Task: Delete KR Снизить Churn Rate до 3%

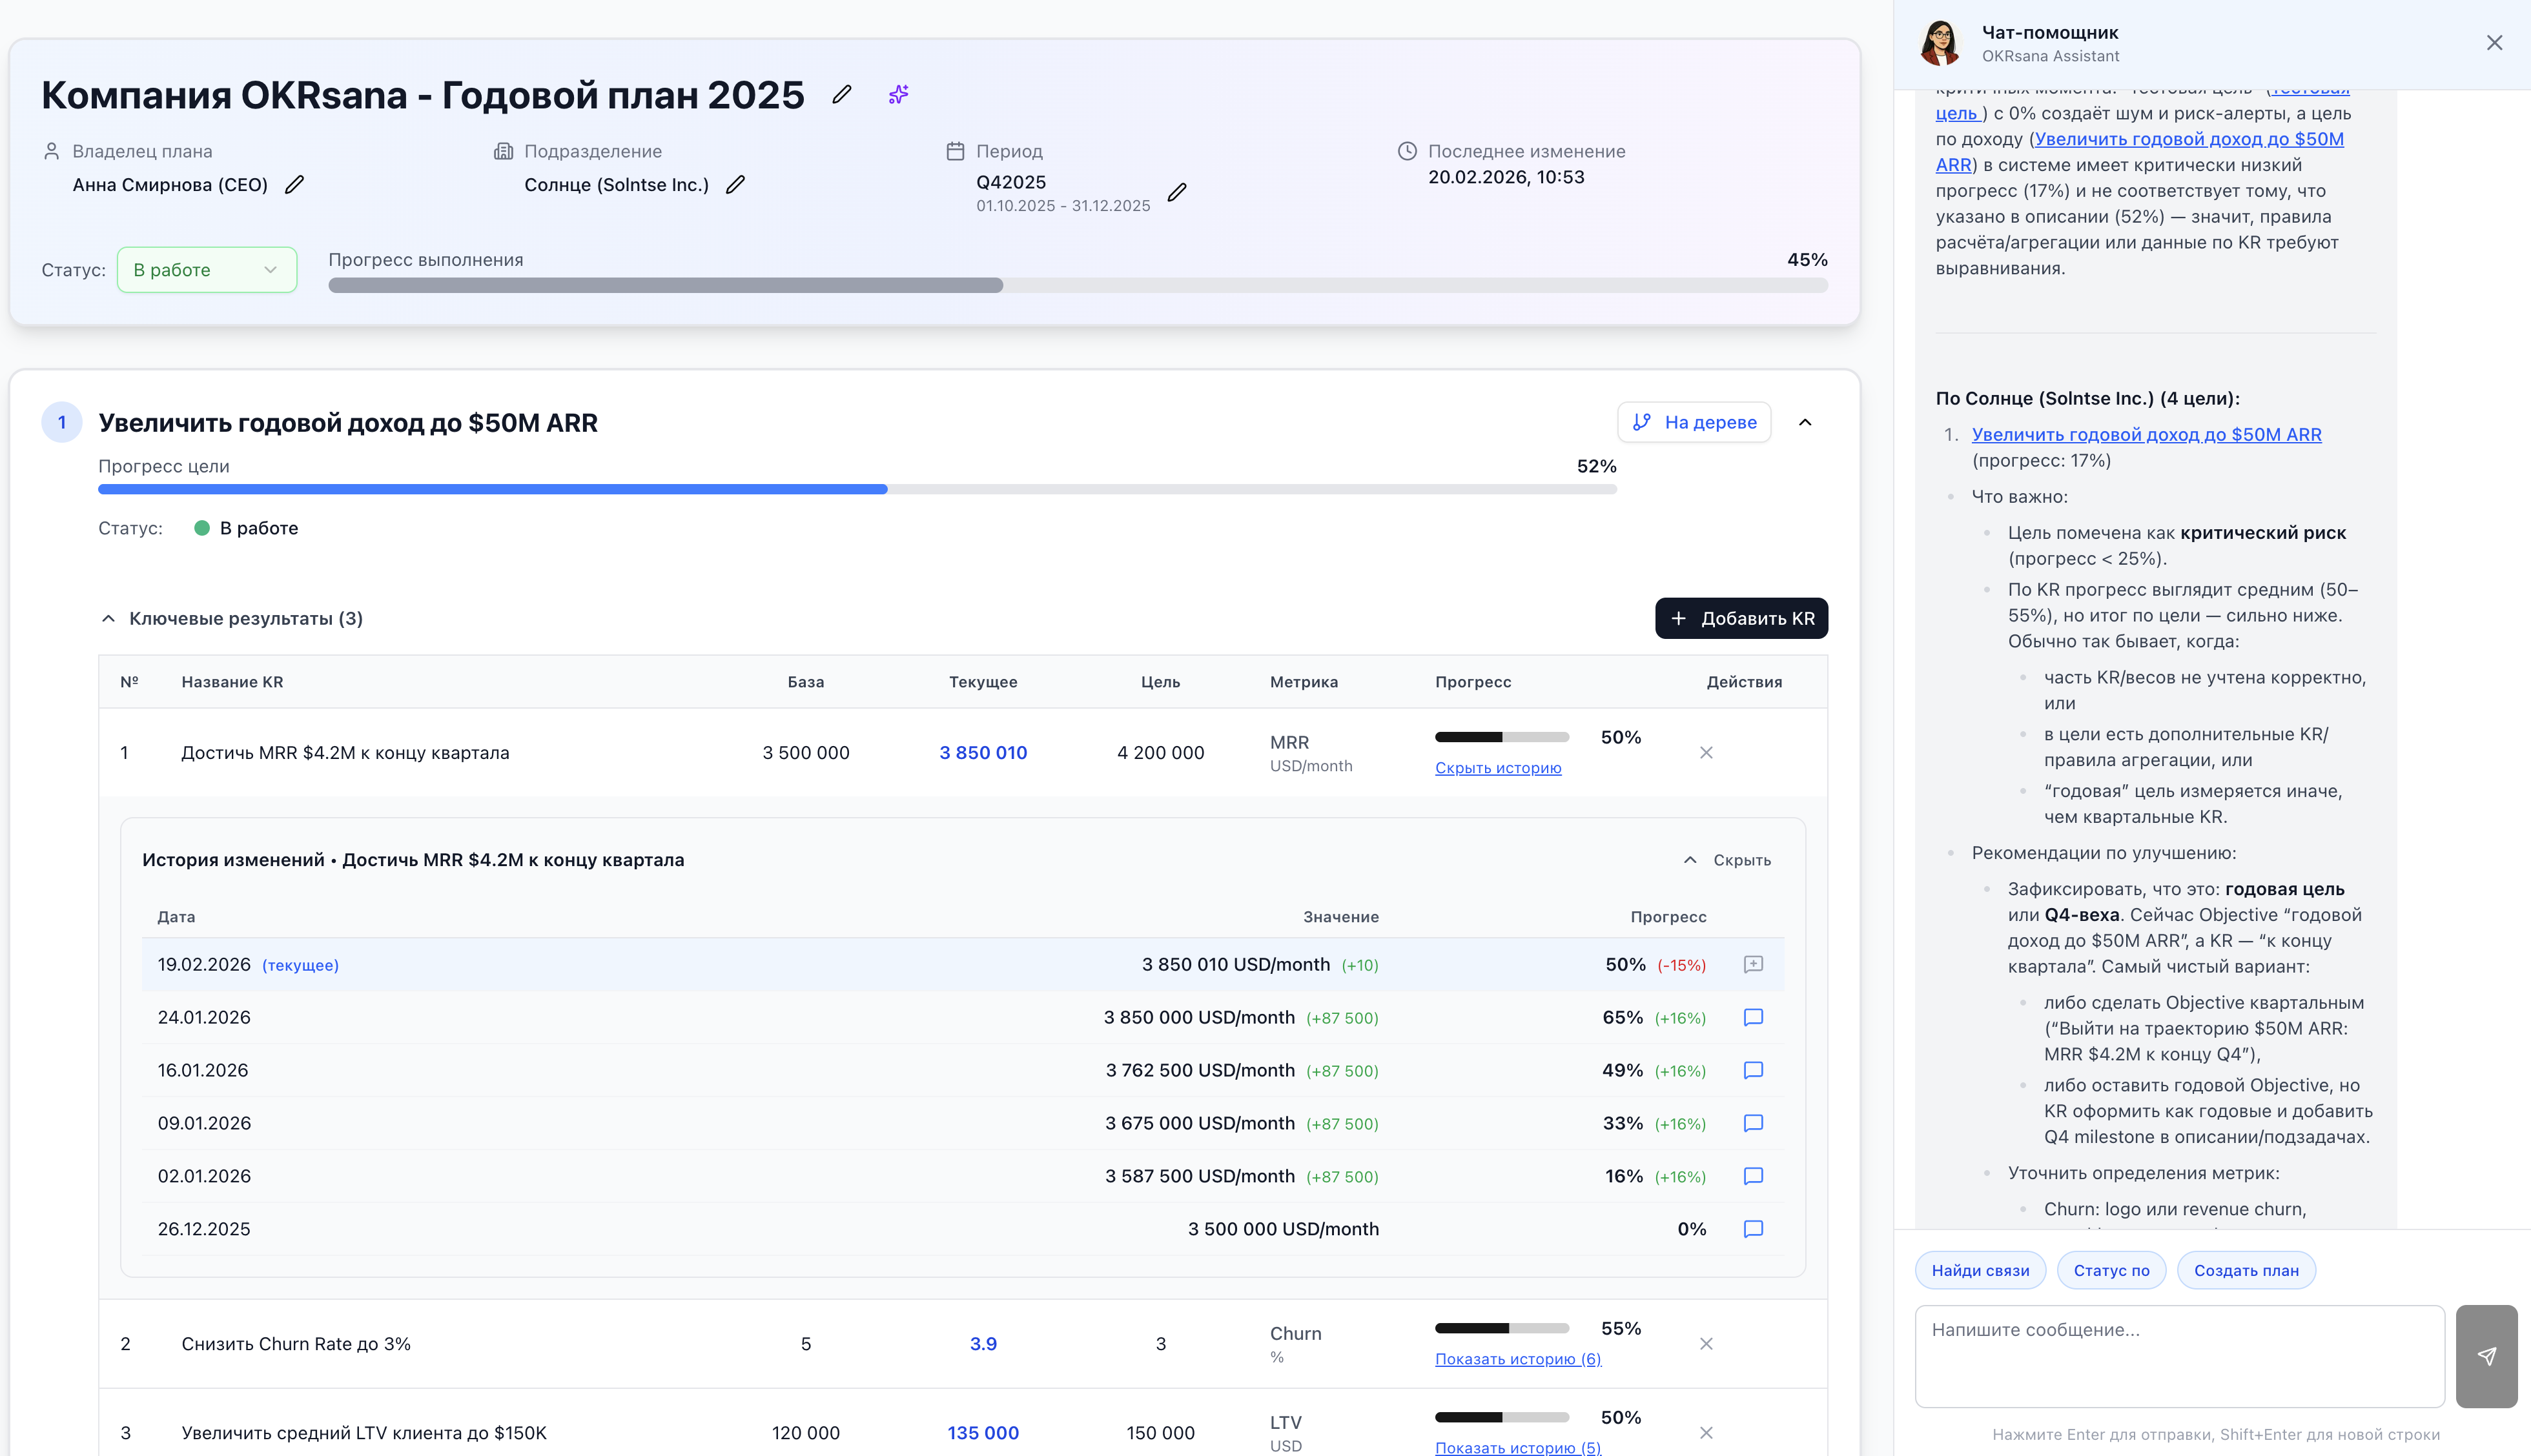Action: 1706,1344
